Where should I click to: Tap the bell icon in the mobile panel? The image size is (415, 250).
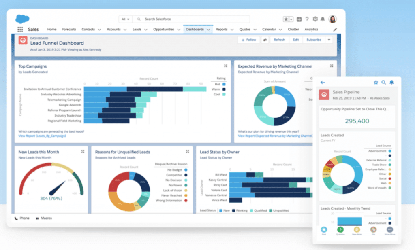point(392,82)
